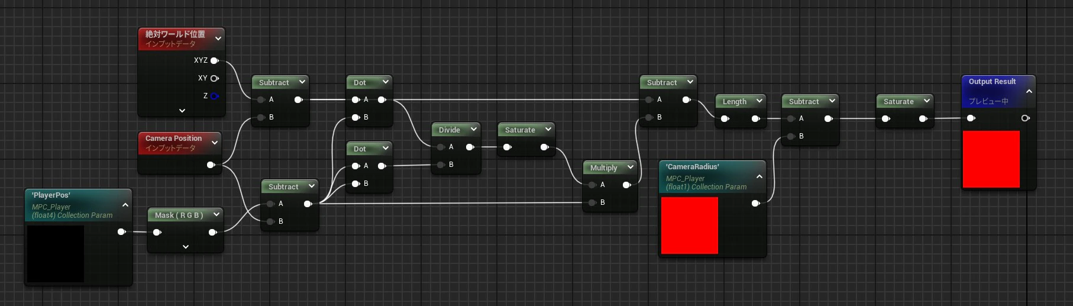Select the 'PlayerPos' node title
The width and height of the screenshot is (1073, 306).
(x=51, y=195)
